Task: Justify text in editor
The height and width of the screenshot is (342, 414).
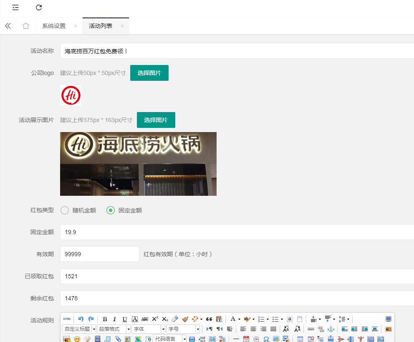Action: click(x=273, y=329)
